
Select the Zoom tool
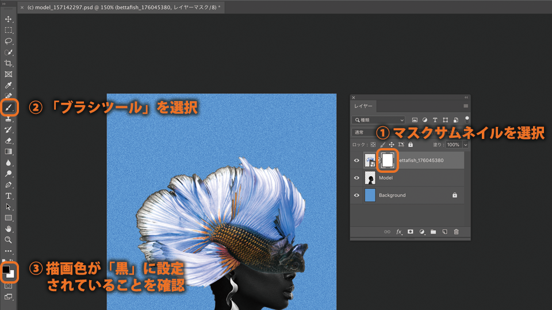point(8,240)
